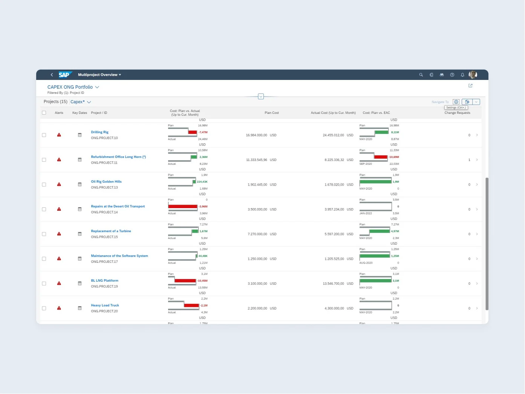Open the Repairs at the Desert Oil Transport link
The width and height of the screenshot is (525, 394).
(x=118, y=206)
